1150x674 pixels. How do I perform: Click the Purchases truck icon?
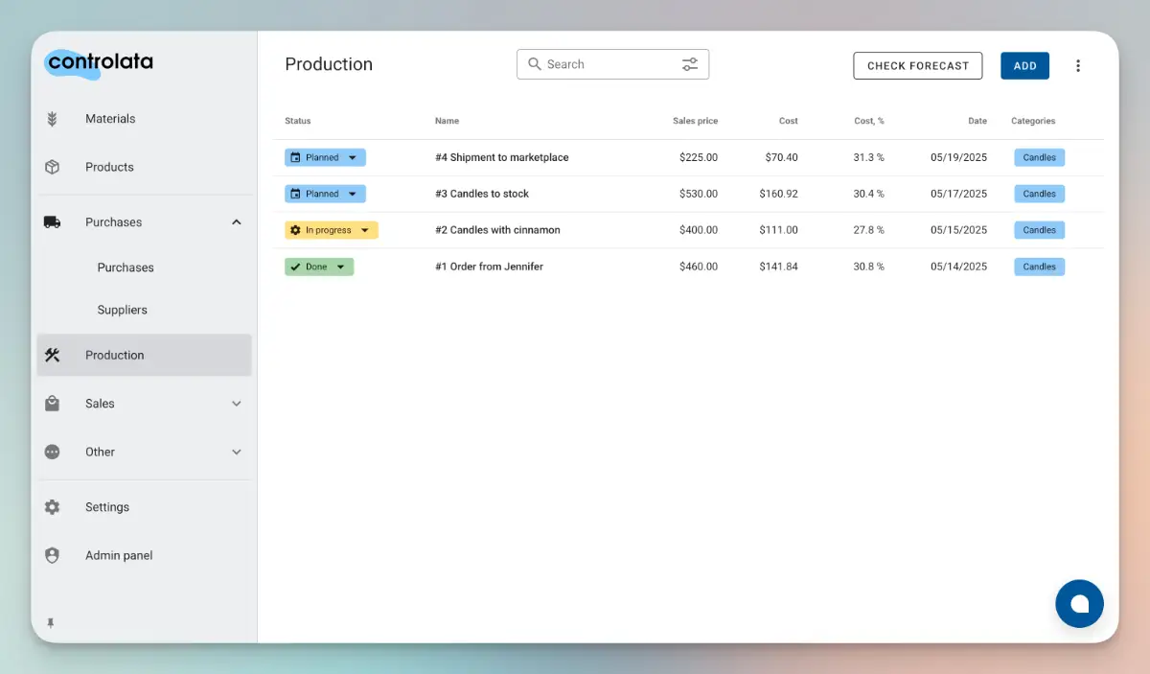pos(52,222)
